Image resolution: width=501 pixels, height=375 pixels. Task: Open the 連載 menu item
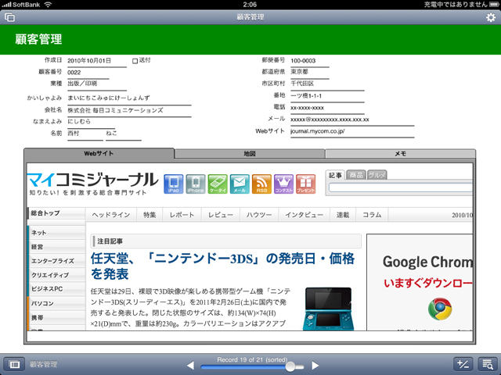click(343, 215)
